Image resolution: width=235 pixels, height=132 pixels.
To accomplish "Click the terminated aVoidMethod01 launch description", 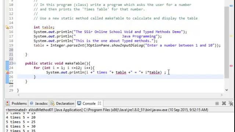I will coord(107,110).
